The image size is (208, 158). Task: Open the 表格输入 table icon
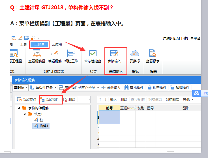(114, 53)
